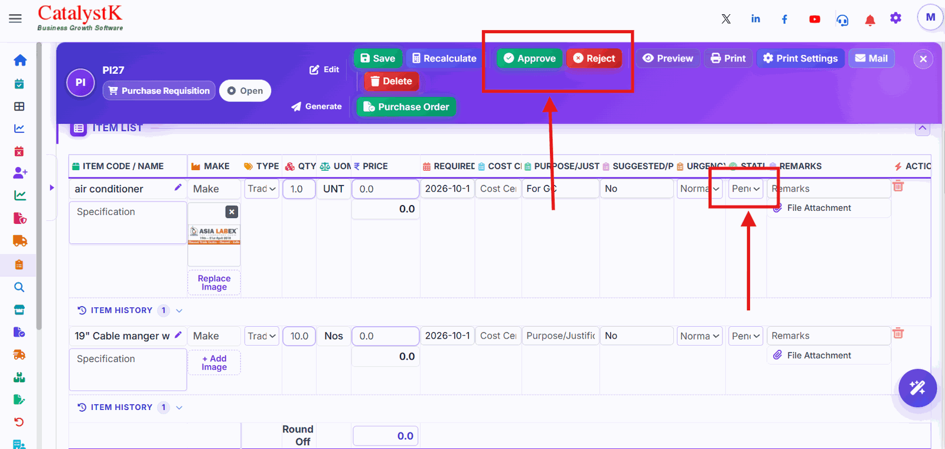Edit the air conditioner item name
Viewport: 945px width, 449px height.
pos(178,187)
